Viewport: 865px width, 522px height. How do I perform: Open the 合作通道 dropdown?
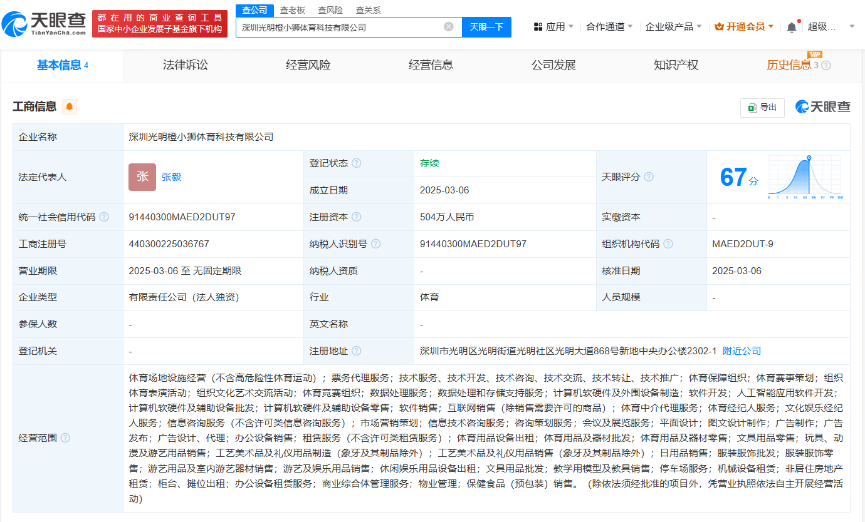coord(609,27)
